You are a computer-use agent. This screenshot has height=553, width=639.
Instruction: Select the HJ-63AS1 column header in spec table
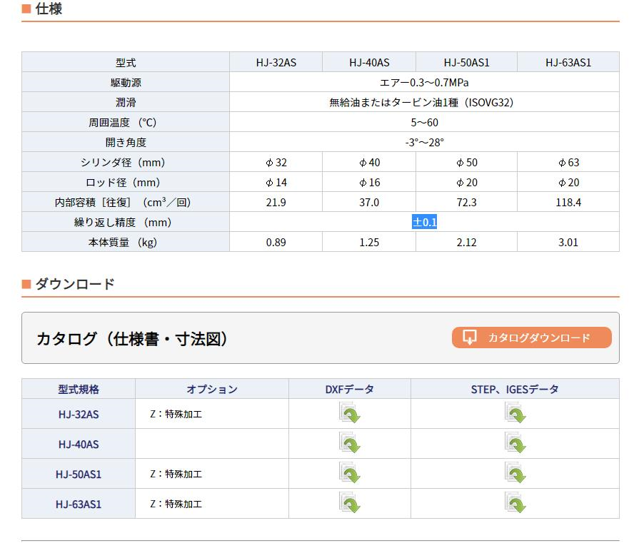coord(568,63)
